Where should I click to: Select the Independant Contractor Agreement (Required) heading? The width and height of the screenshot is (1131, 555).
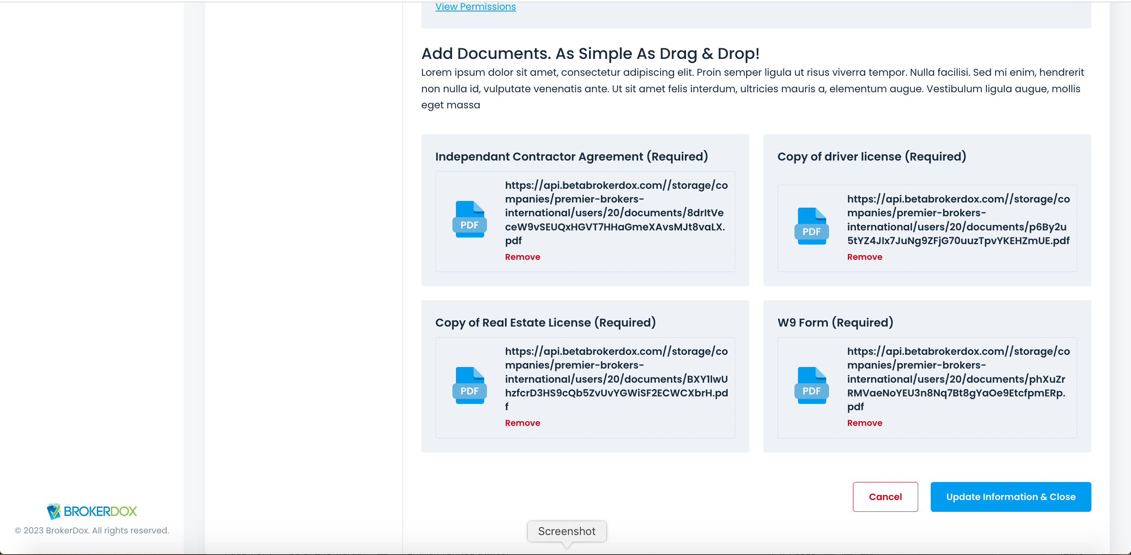pyautogui.click(x=571, y=156)
